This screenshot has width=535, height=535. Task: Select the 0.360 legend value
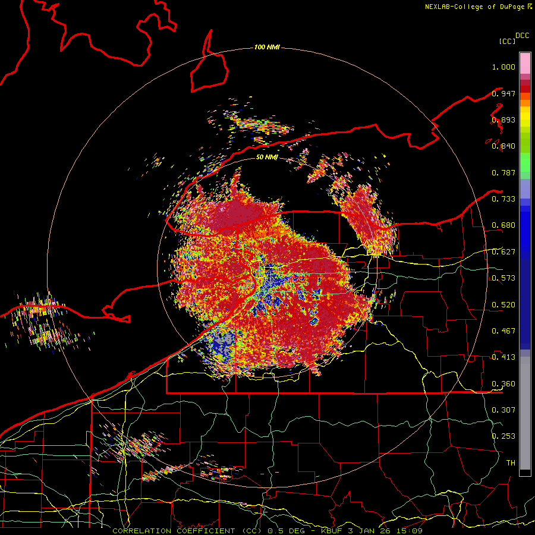click(x=503, y=383)
